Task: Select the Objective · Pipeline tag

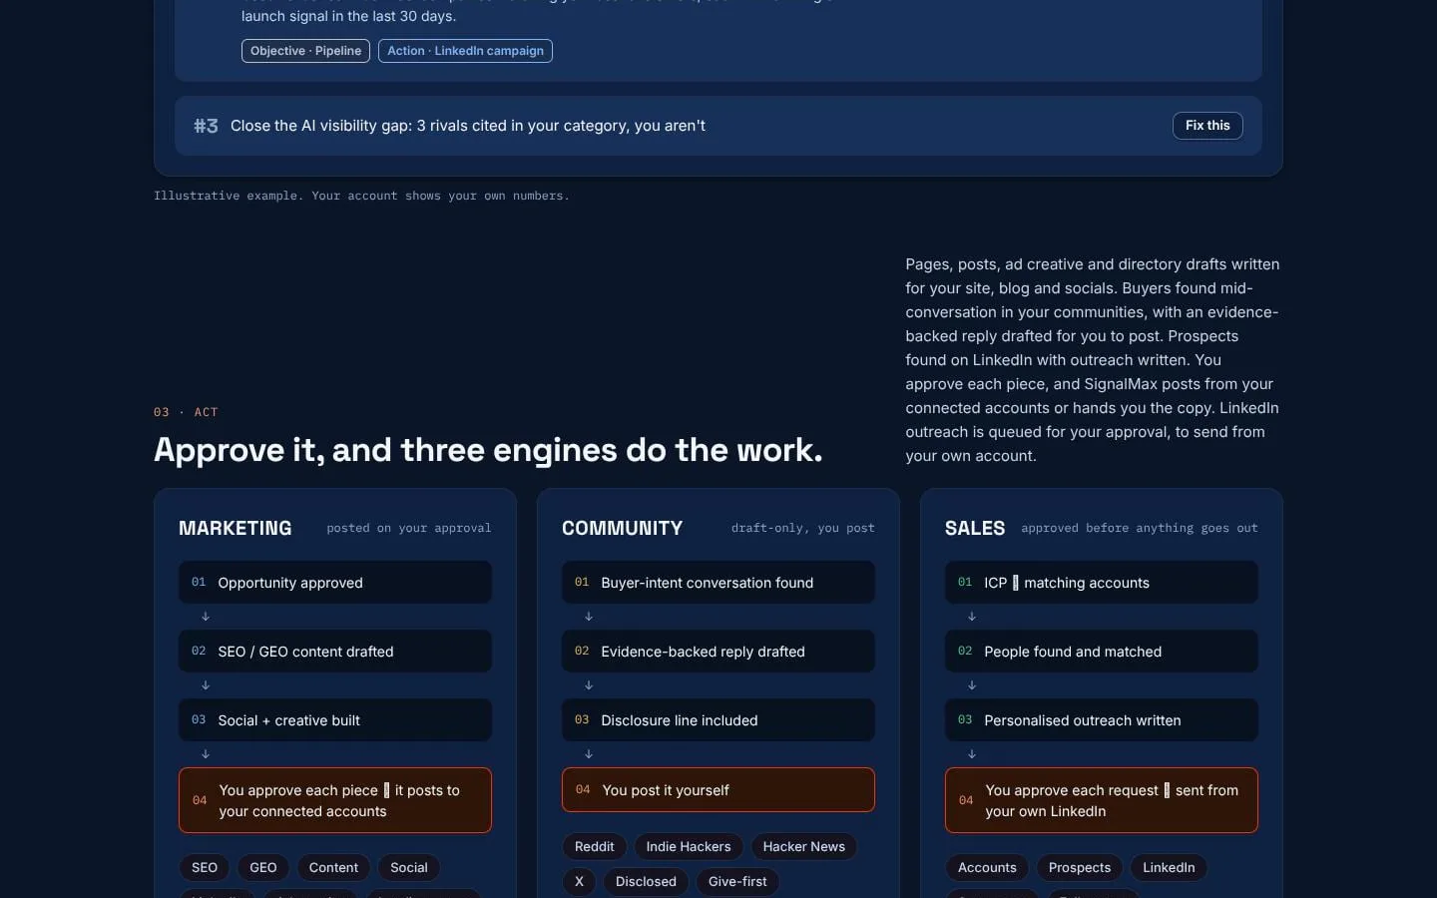Action: coord(305,51)
